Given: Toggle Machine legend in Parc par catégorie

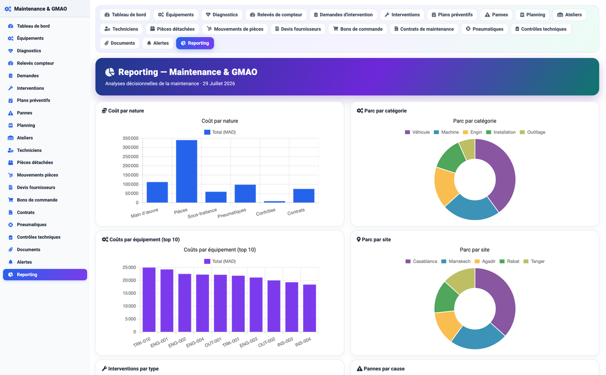Looking at the screenshot, I should (446, 132).
